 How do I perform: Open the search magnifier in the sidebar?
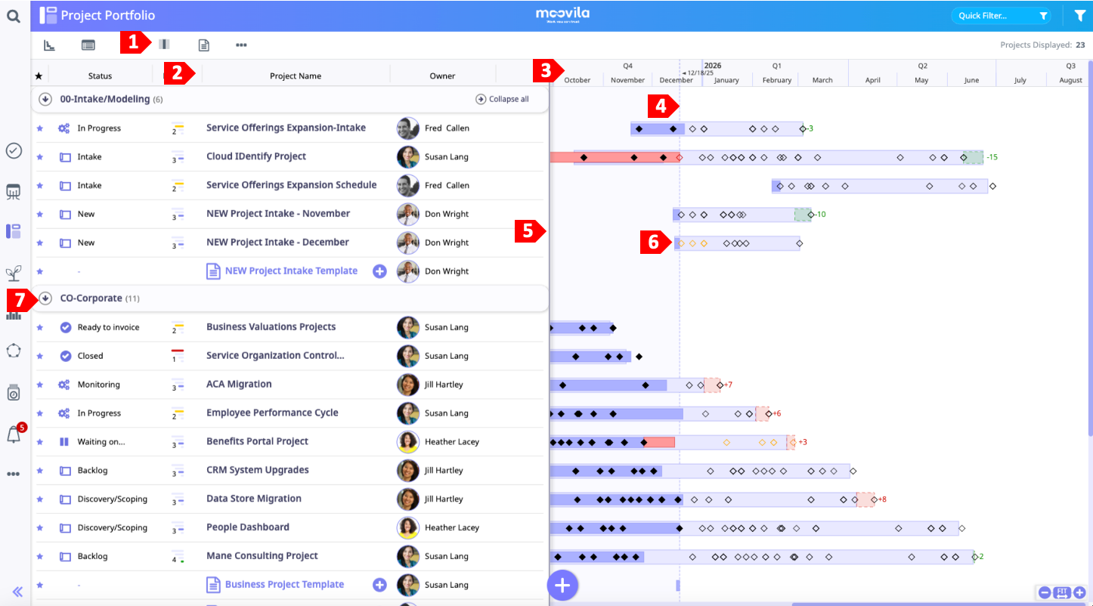click(13, 15)
